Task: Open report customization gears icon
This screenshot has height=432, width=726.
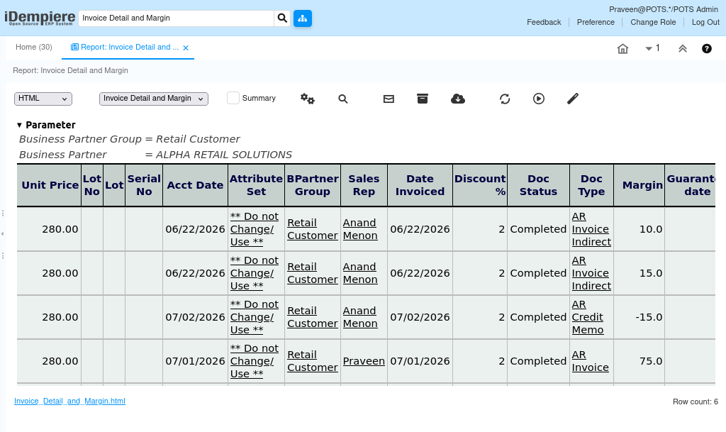Action: [308, 99]
